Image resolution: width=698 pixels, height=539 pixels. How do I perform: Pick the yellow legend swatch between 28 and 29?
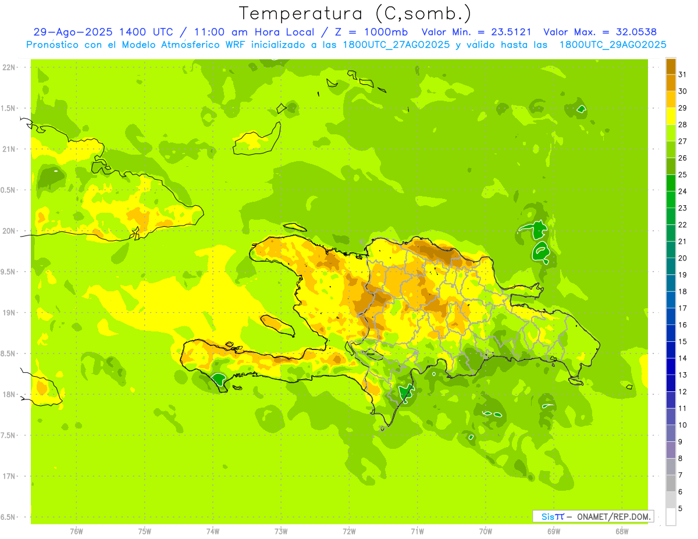click(x=671, y=116)
